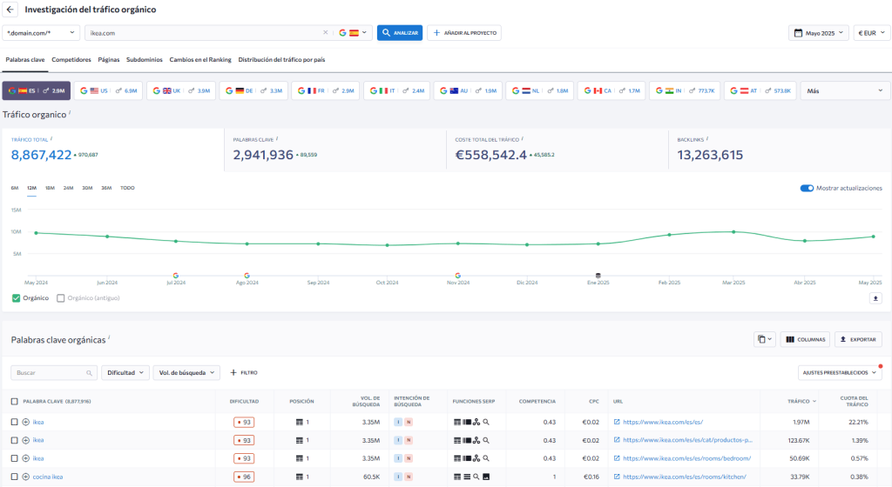This screenshot has height=487, width=892.
Task: Switch to Competidores tab
Action: (x=71, y=60)
